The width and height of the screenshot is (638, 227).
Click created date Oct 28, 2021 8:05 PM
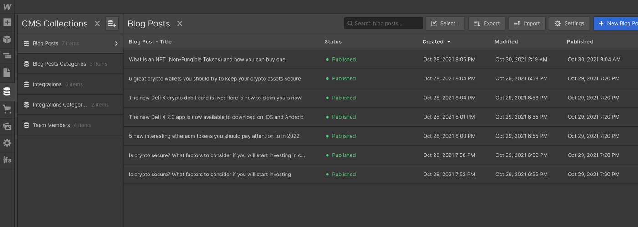pos(449,59)
